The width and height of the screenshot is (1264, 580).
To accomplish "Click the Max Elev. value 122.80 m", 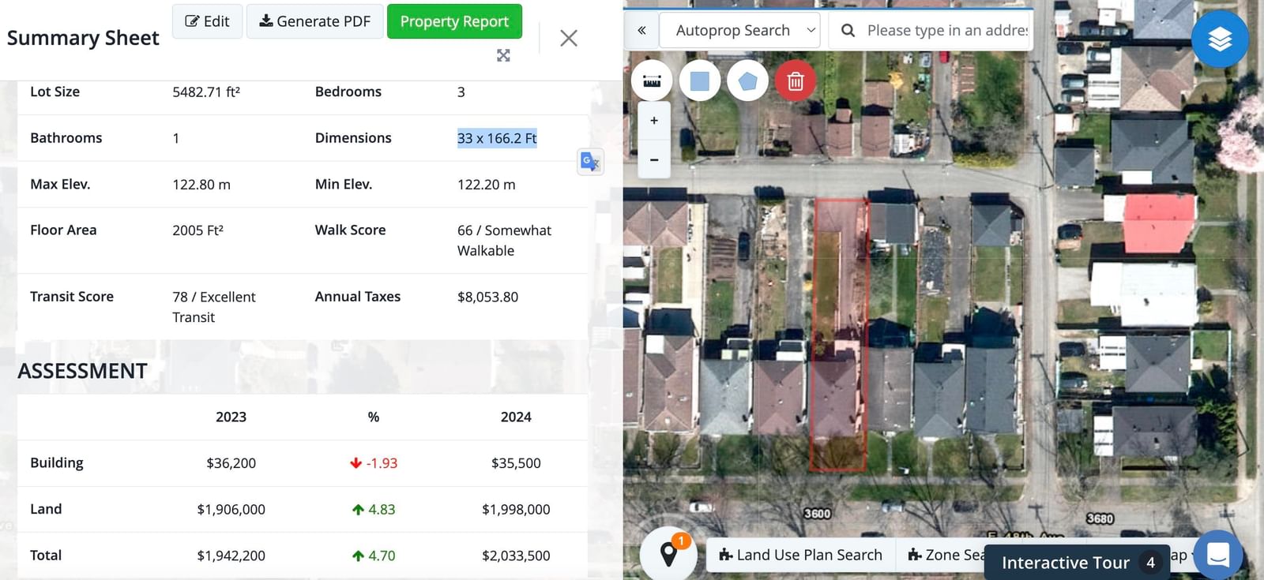I will (201, 185).
